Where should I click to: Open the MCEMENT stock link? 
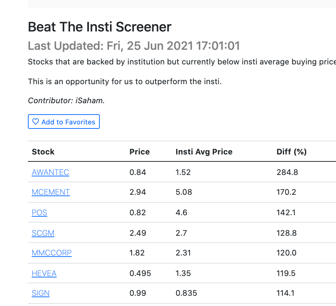(51, 192)
